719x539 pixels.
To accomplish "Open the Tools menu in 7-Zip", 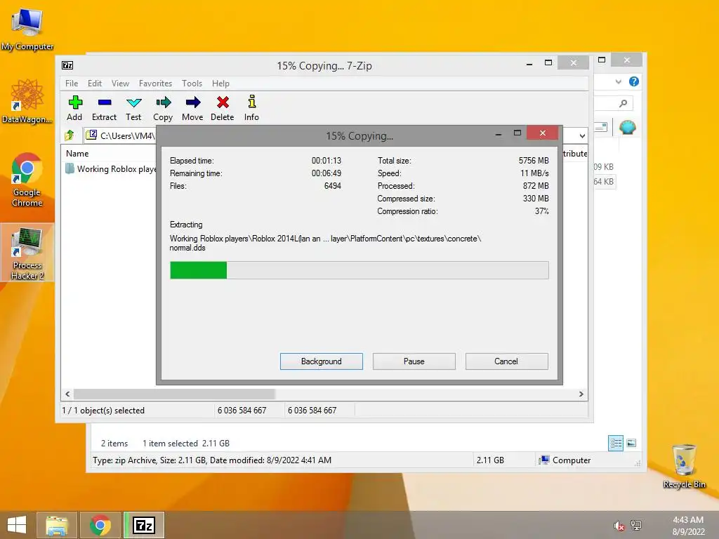I will pos(192,84).
